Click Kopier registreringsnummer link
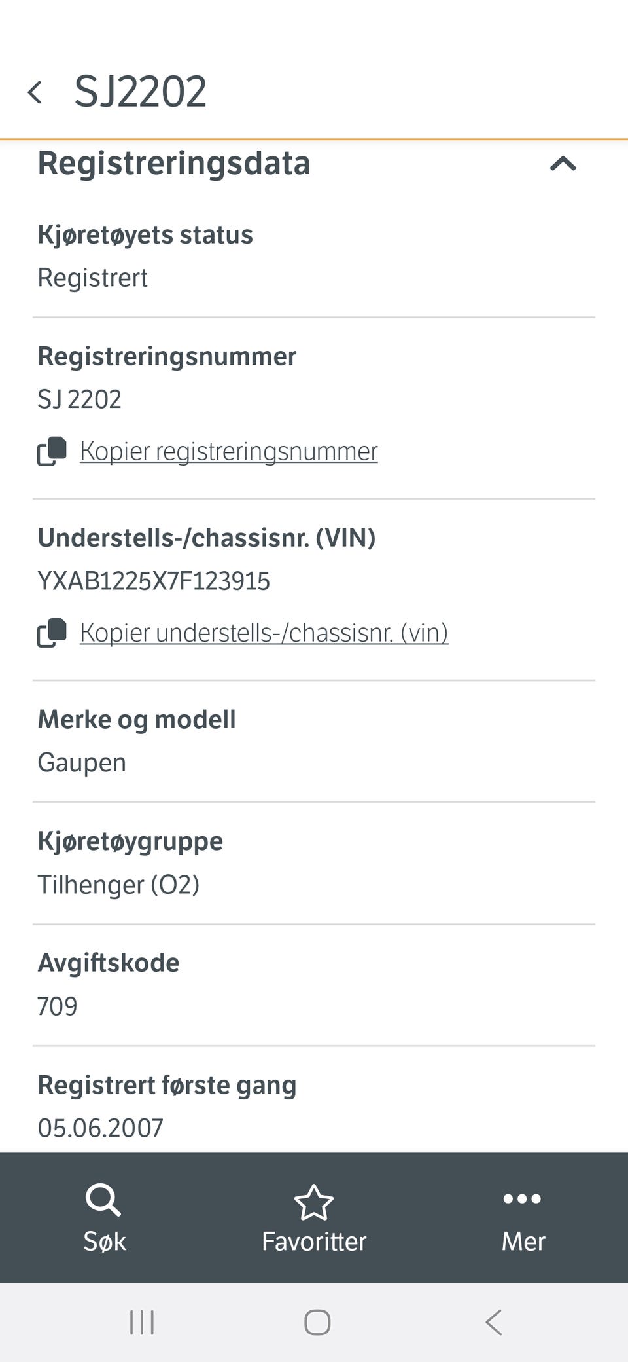Image resolution: width=628 pixels, height=1362 pixels. click(x=228, y=451)
